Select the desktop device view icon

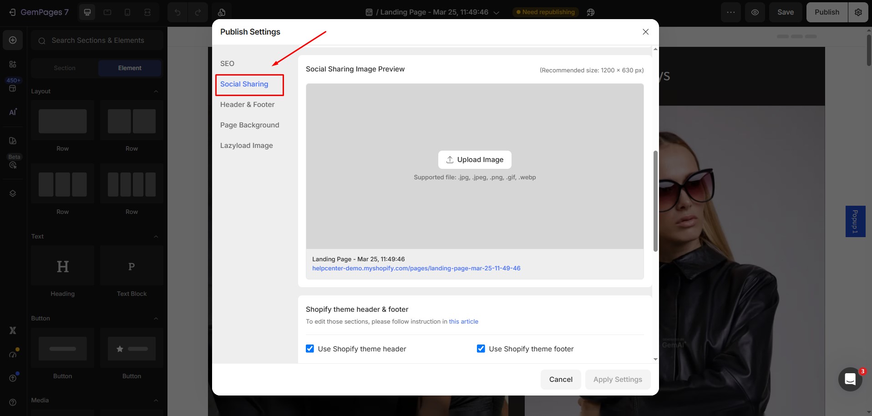pyautogui.click(x=87, y=12)
